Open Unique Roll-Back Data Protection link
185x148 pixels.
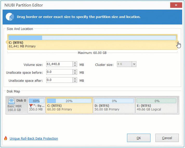tap(34, 139)
